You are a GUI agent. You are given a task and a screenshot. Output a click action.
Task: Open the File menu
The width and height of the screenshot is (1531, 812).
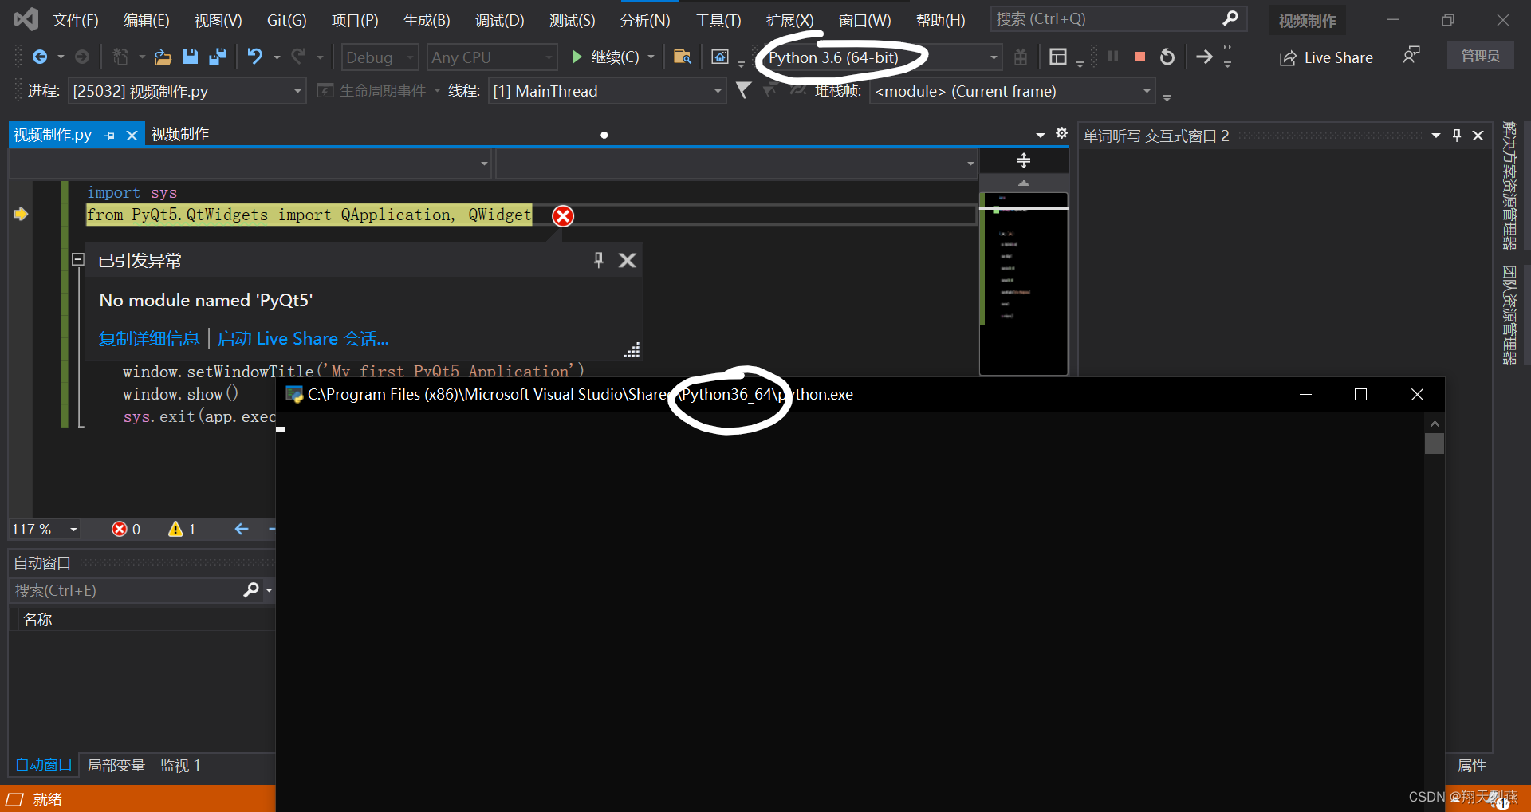(x=75, y=20)
